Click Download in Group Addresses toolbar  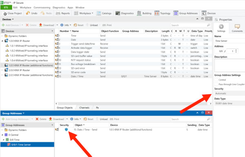[57, 119]
